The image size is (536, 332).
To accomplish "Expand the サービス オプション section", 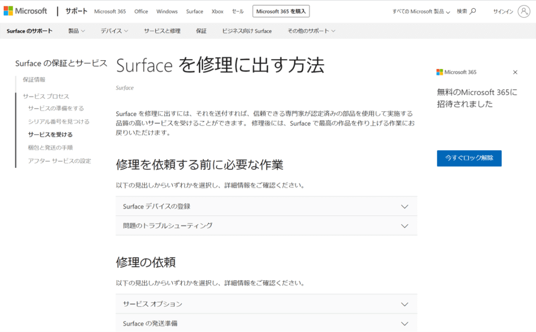I will pos(266,304).
